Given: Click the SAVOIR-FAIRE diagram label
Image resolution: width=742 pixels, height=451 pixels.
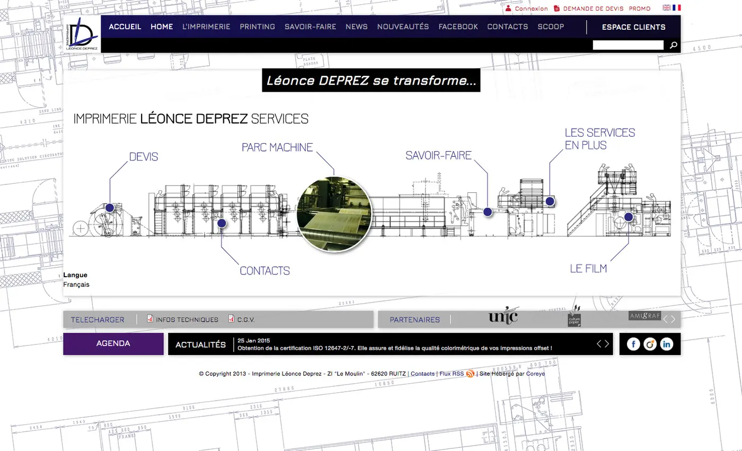Looking at the screenshot, I should pyautogui.click(x=438, y=155).
